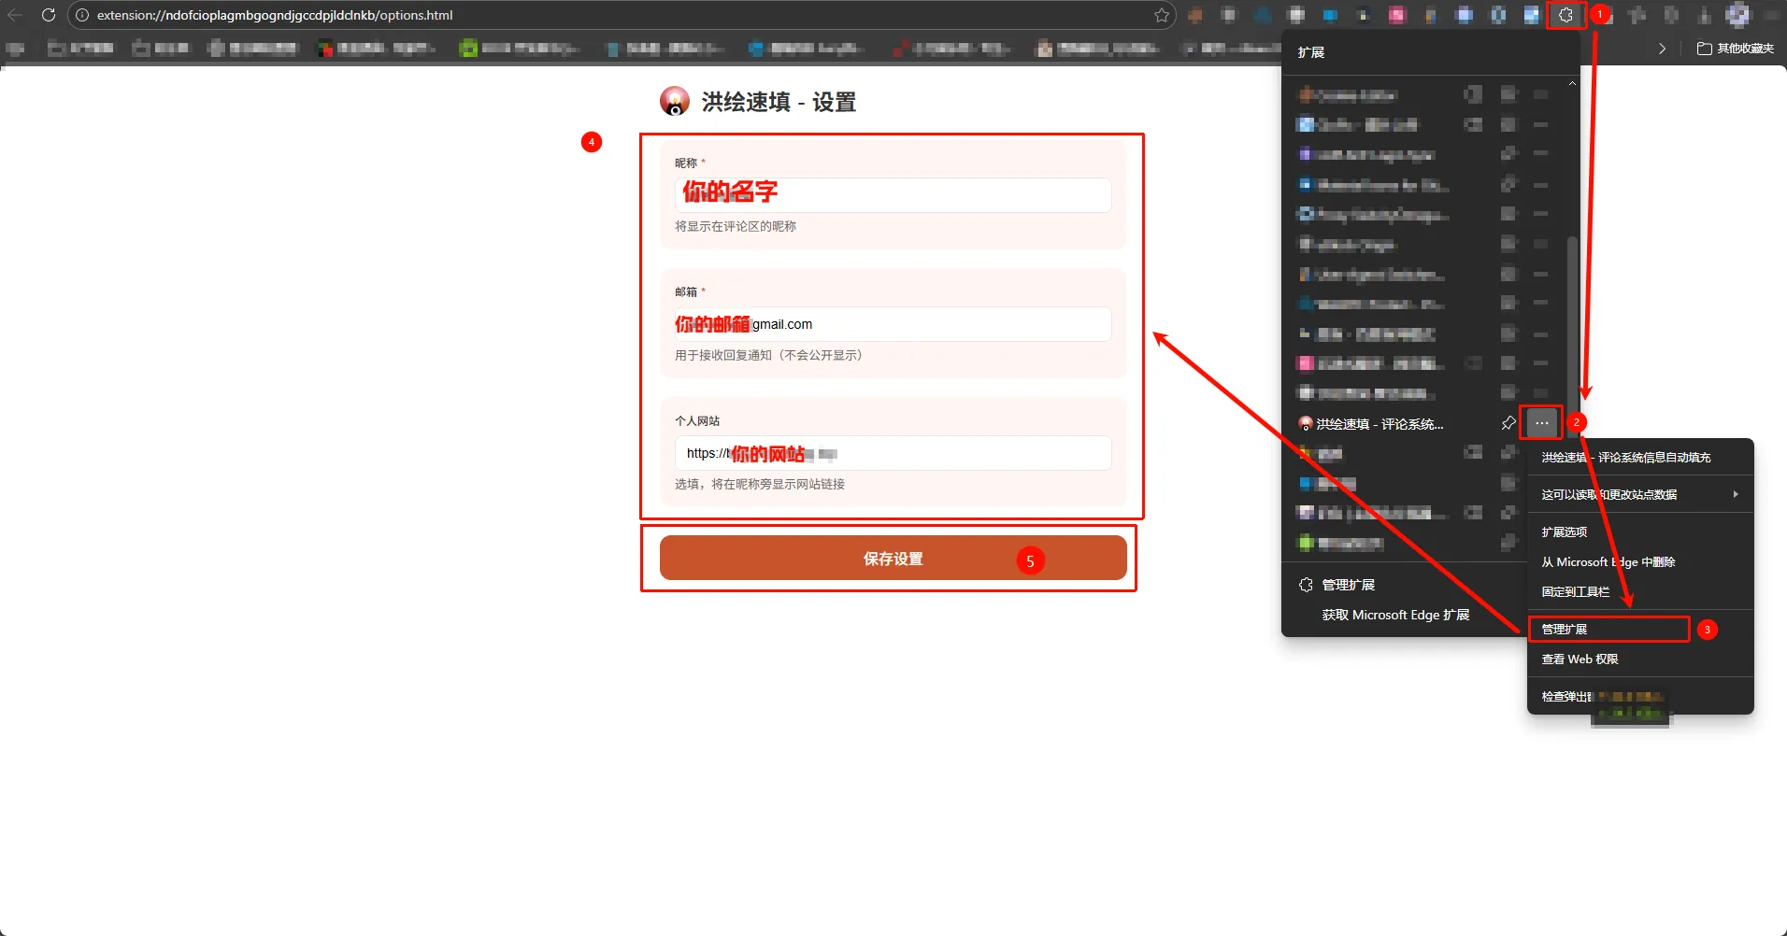Image resolution: width=1787 pixels, height=936 pixels.
Task: Click the favorite star in address bar
Action: [x=1161, y=15]
